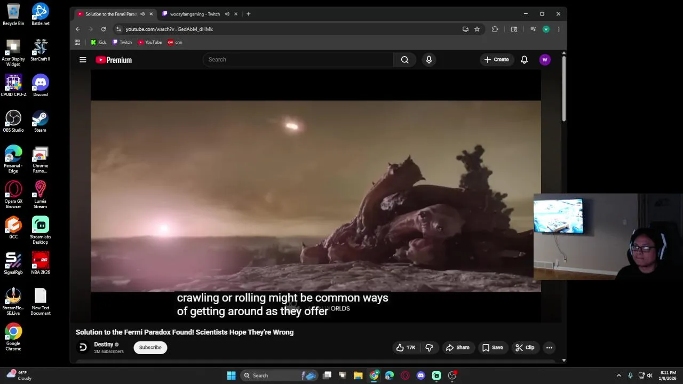This screenshot has height=384, width=683.
Task: Share this video
Action: (457, 348)
